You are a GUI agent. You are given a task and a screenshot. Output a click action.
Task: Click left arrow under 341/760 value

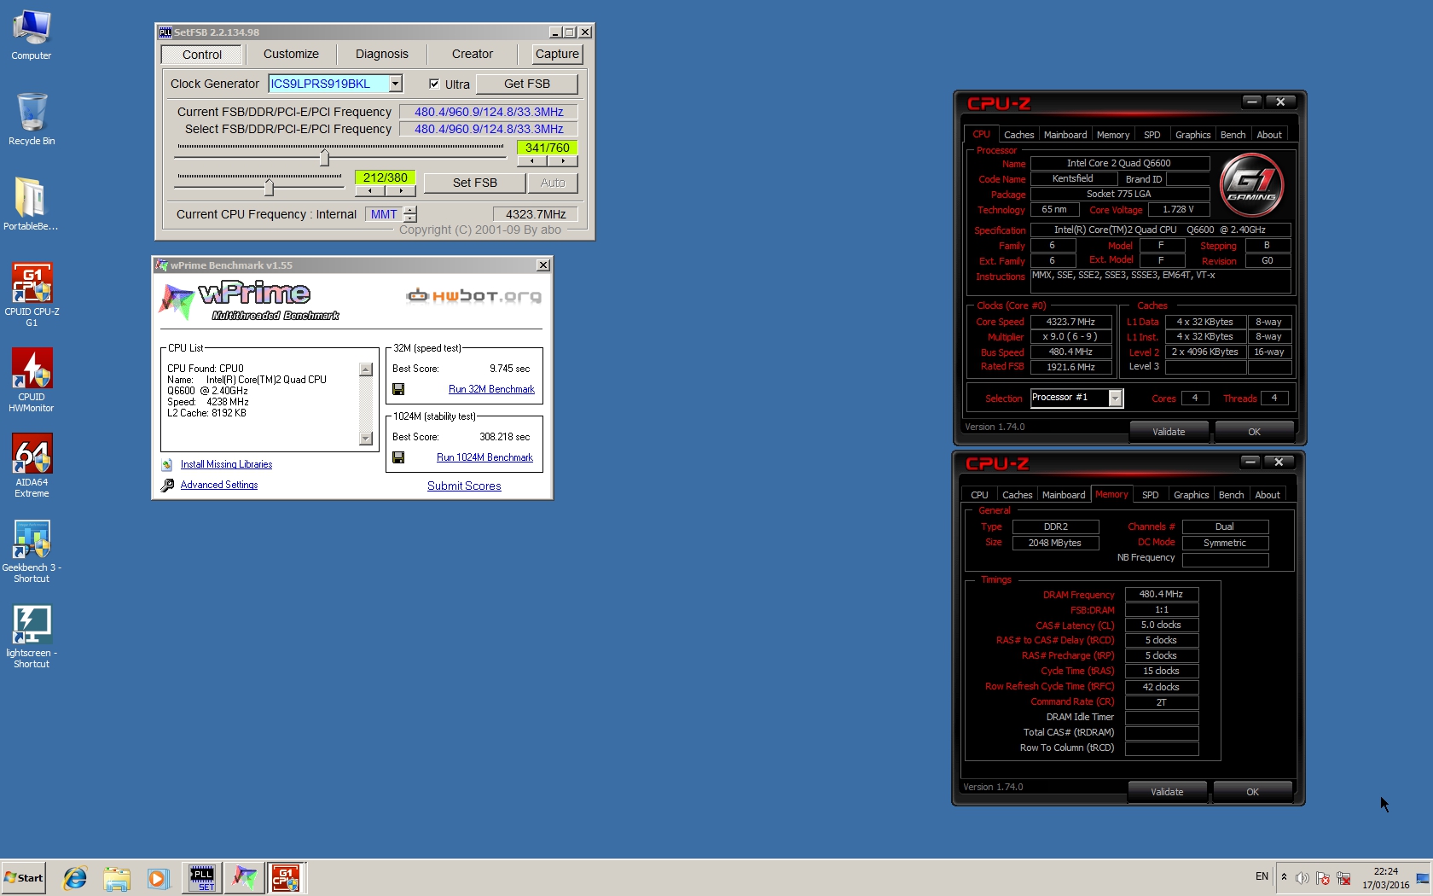(x=532, y=160)
